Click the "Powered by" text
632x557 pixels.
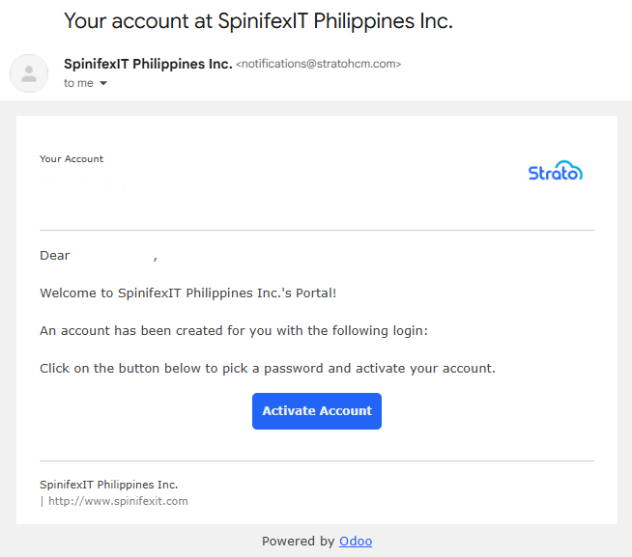pyautogui.click(x=298, y=541)
